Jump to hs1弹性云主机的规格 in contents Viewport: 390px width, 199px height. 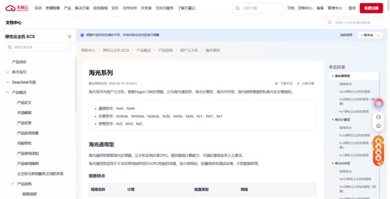pos(354,111)
